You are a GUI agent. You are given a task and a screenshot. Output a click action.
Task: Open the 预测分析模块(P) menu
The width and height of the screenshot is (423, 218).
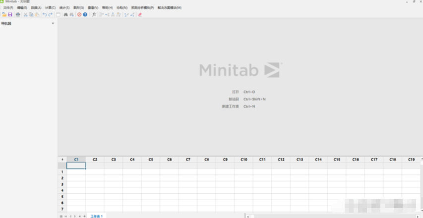[142, 8]
